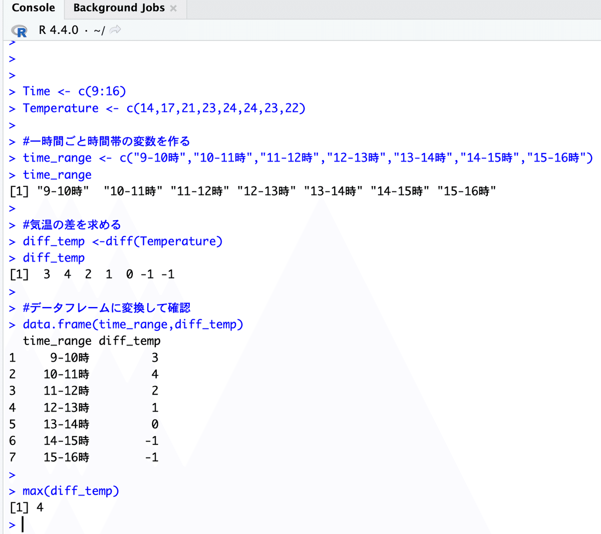Click the comment '#データフレームに変換して確認'
The width and height of the screenshot is (601, 534).
tap(106, 307)
